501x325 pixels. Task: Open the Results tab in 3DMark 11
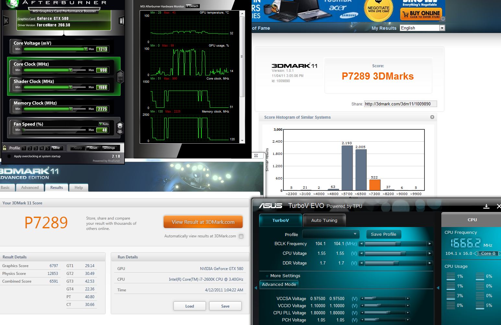pos(56,188)
